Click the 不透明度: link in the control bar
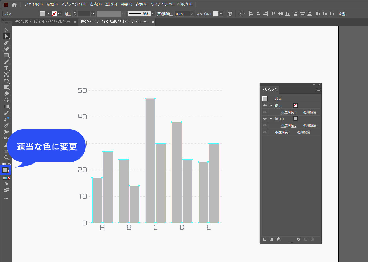The height and width of the screenshot is (262, 368). [165, 14]
